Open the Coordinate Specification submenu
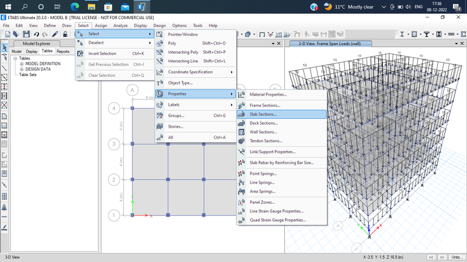 (196, 72)
